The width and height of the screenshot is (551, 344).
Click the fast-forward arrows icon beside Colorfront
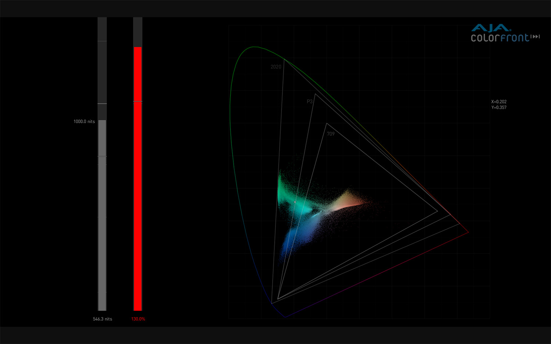pyautogui.click(x=535, y=37)
